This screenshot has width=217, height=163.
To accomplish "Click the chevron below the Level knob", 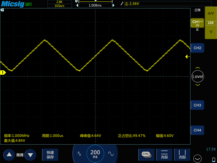I will (x=197, y=85).
